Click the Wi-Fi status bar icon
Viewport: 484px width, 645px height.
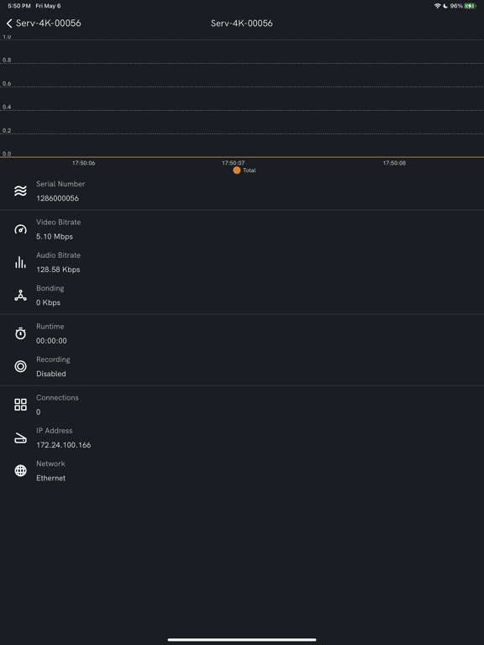point(438,6)
